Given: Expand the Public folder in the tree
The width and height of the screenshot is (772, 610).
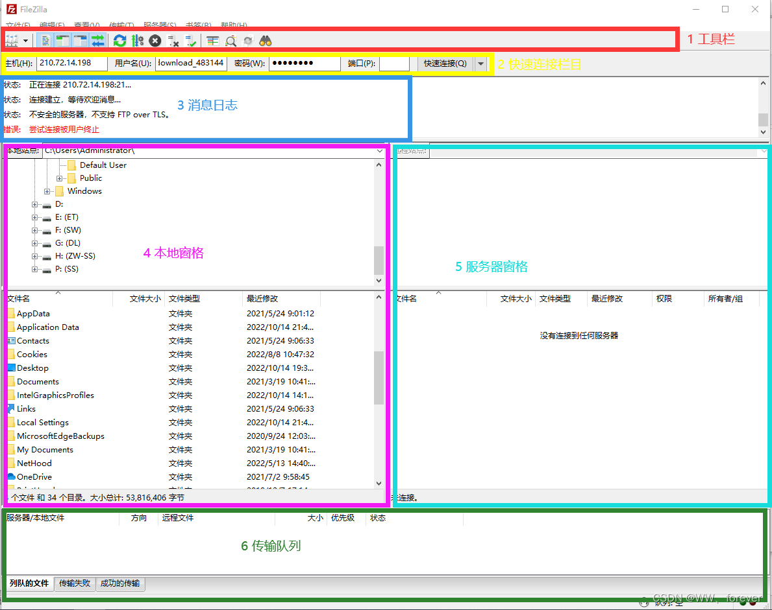Looking at the screenshot, I should click(59, 178).
